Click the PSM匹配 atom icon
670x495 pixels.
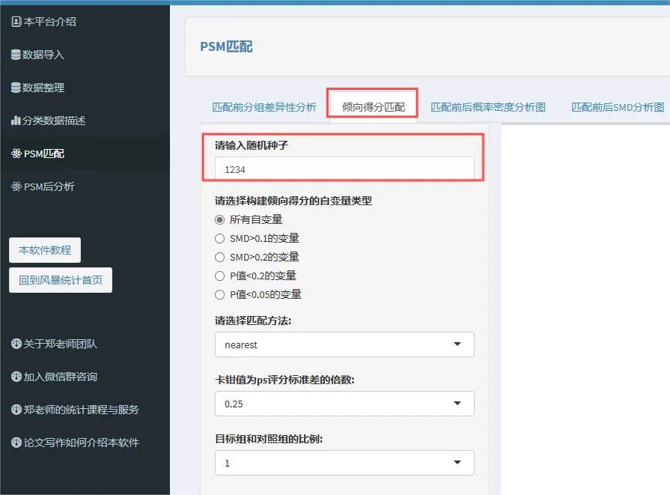pos(16,154)
